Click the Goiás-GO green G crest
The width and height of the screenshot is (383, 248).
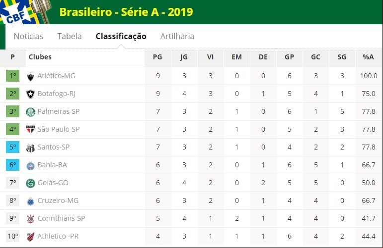coord(30,183)
